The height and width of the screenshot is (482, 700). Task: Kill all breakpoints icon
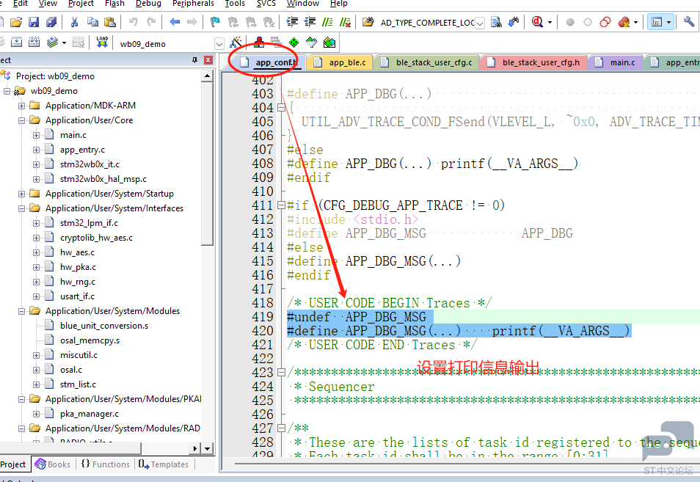[x=624, y=22]
